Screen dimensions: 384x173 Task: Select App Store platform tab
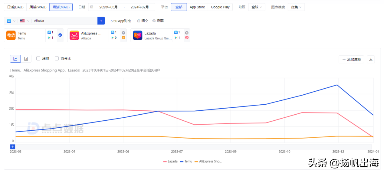(197, 7)
